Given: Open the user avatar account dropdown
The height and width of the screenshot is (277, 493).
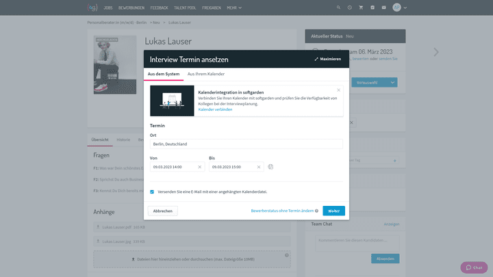Looking at the screenshot, I should point(401,7).
